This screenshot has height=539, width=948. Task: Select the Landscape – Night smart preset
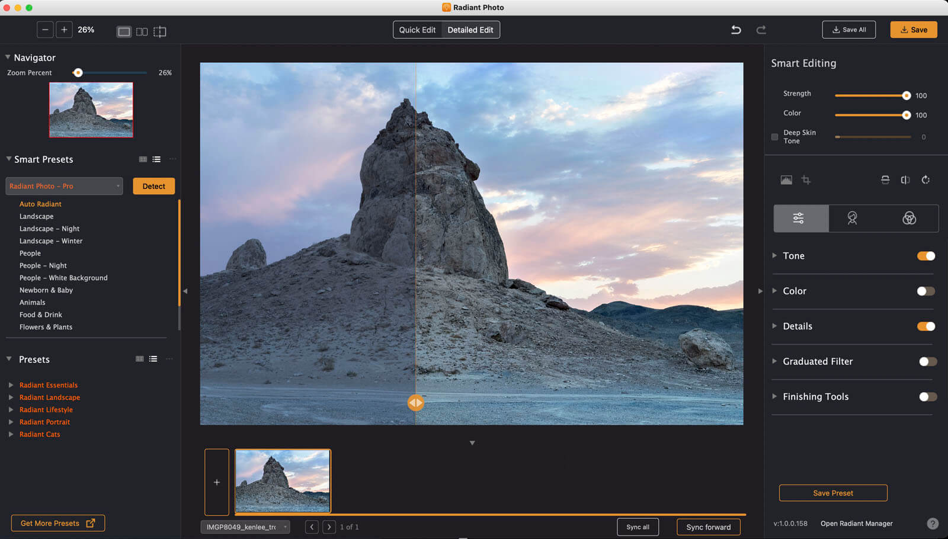[49, 229]
